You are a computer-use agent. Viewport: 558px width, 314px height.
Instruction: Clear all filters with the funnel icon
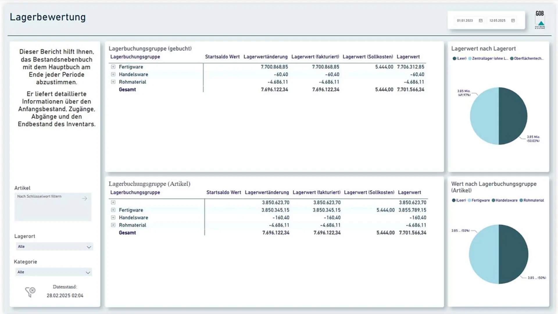click(x=30, y=292)
